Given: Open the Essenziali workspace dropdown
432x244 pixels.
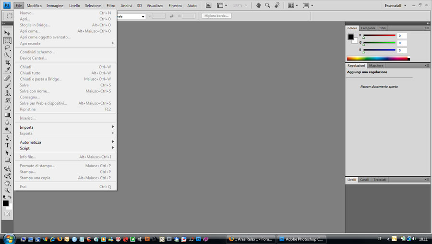Looking at the screenshot, I should (x=396, y=5).
